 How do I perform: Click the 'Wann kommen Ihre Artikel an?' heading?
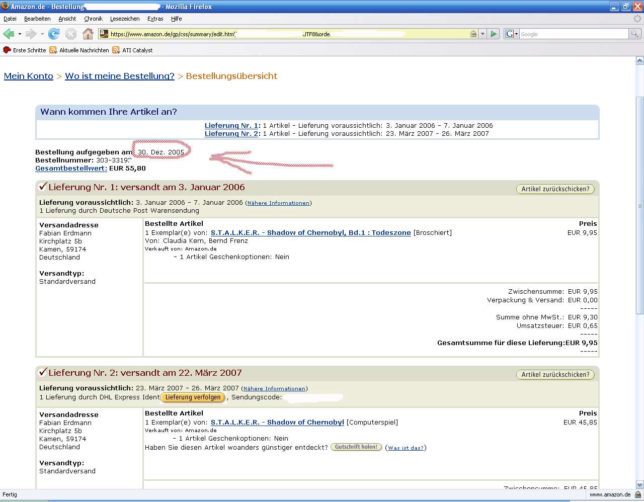click(109, 112)
